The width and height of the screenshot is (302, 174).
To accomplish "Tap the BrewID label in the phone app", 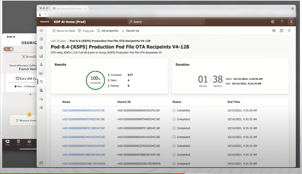I will tap(29, 57).
